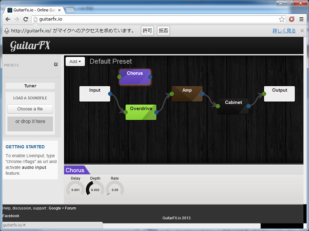The height and width of the screenshot is (231, 309).
Task: Click the address bar showing guitarfx.io
Action: point(158,19)
